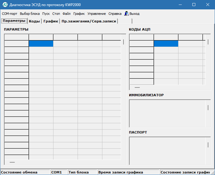Click the exit door icon beside Выход

pos(126,14)
